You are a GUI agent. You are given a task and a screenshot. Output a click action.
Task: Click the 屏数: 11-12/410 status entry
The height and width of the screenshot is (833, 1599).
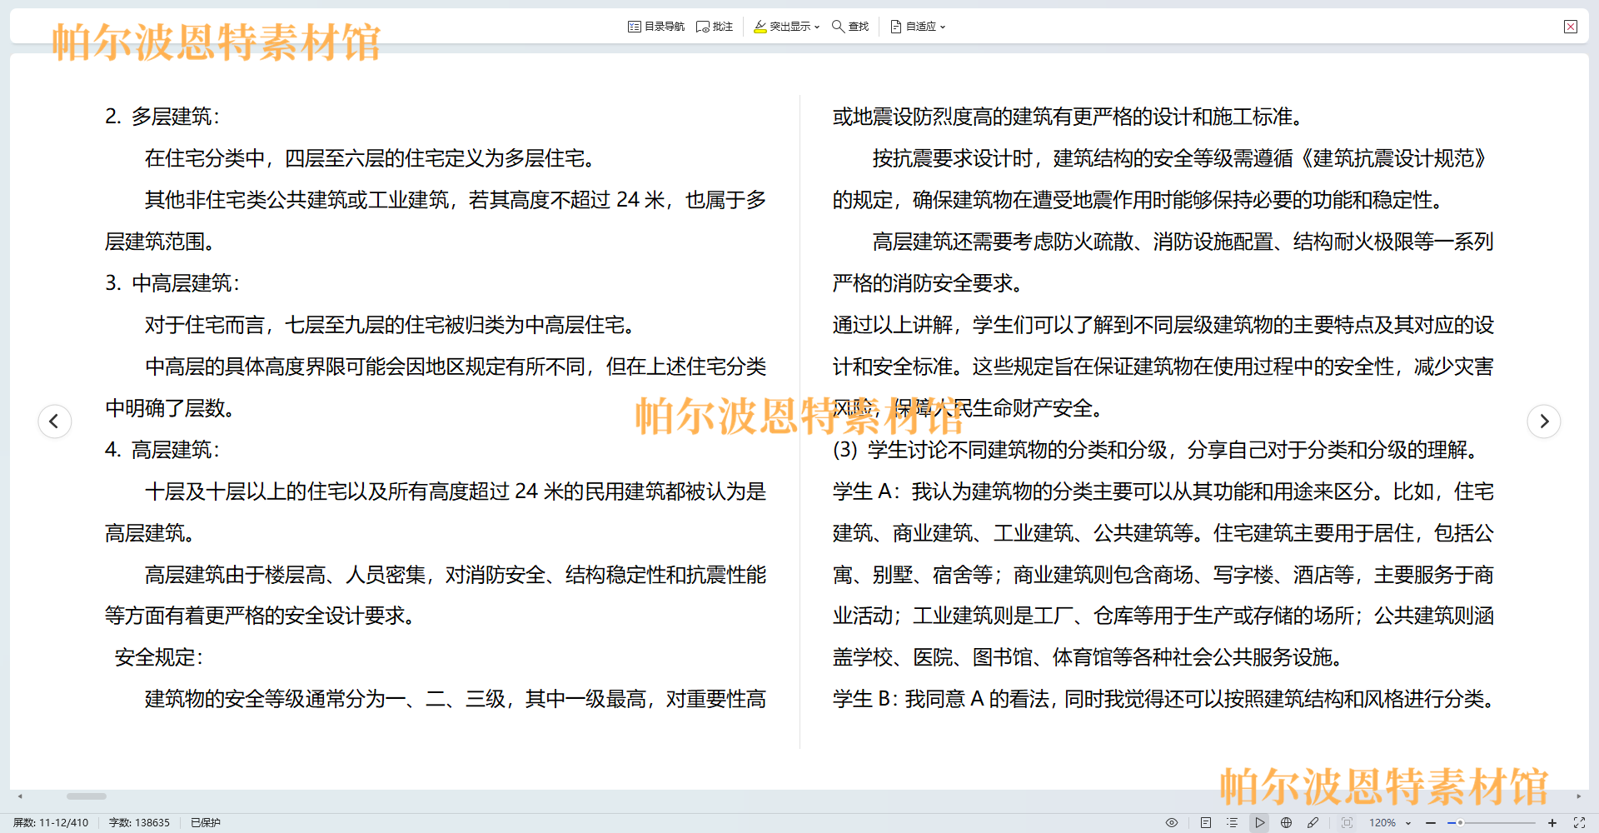pyautogui.click(x=51, y=822)
